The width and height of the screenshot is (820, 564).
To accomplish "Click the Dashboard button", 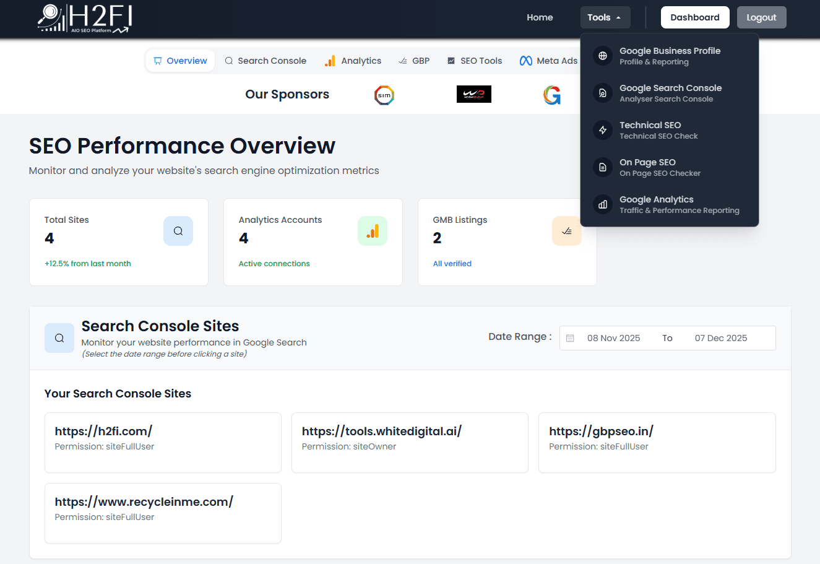I will tap(694, 17).
